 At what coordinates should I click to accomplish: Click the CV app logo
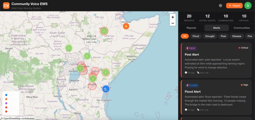click(6, 5)
